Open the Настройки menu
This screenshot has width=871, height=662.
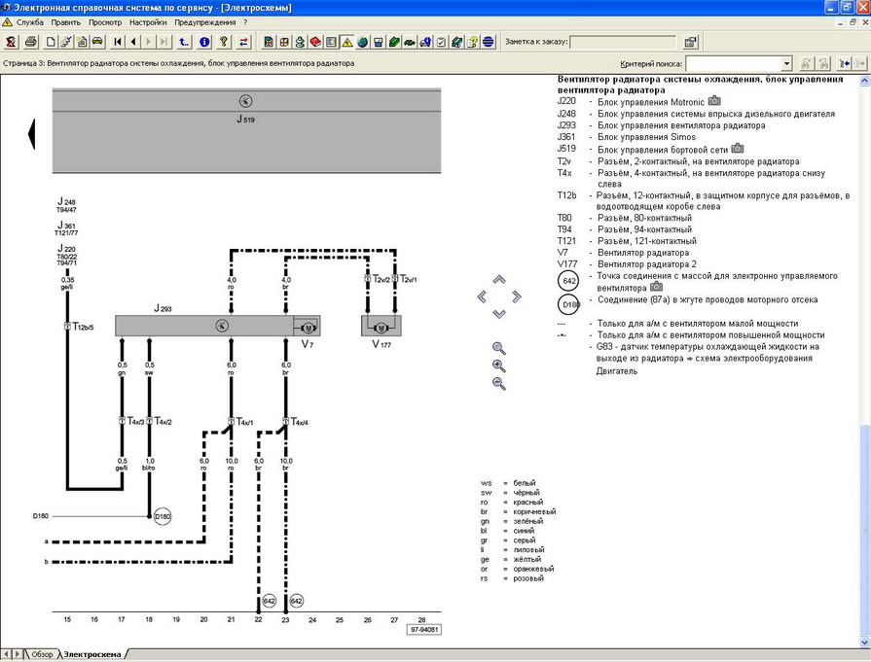[x=148, y=21]
